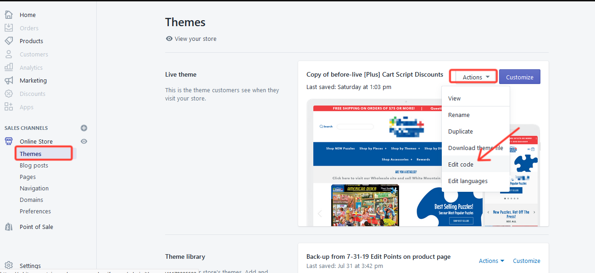The width and height of the screenshot is (595, 273).
Task: Select Edit code from the Actions menu
Action: (461, 164)
